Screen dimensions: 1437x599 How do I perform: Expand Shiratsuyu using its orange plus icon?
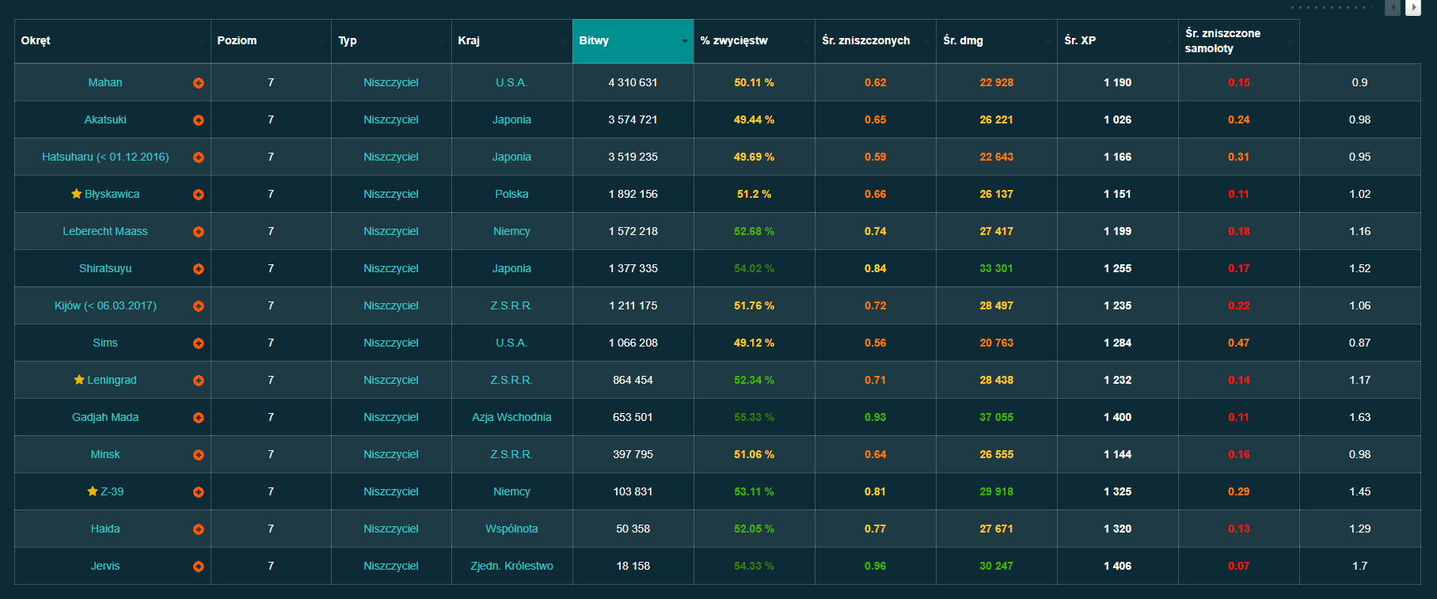coord(198,269)
